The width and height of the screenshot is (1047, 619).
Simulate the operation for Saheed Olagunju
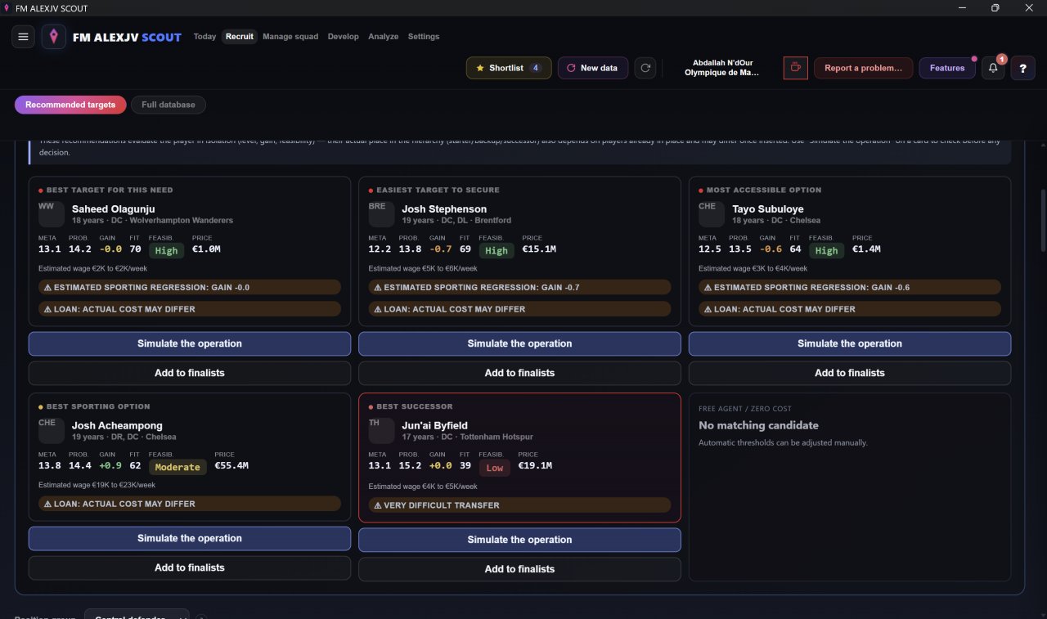[190, 343]
